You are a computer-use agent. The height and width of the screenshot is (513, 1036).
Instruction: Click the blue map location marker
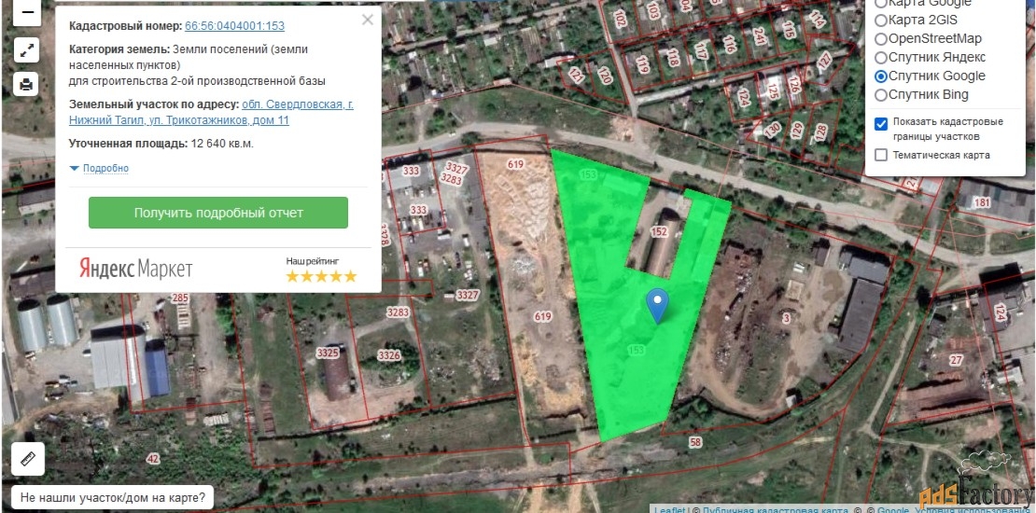coord(658,305)
